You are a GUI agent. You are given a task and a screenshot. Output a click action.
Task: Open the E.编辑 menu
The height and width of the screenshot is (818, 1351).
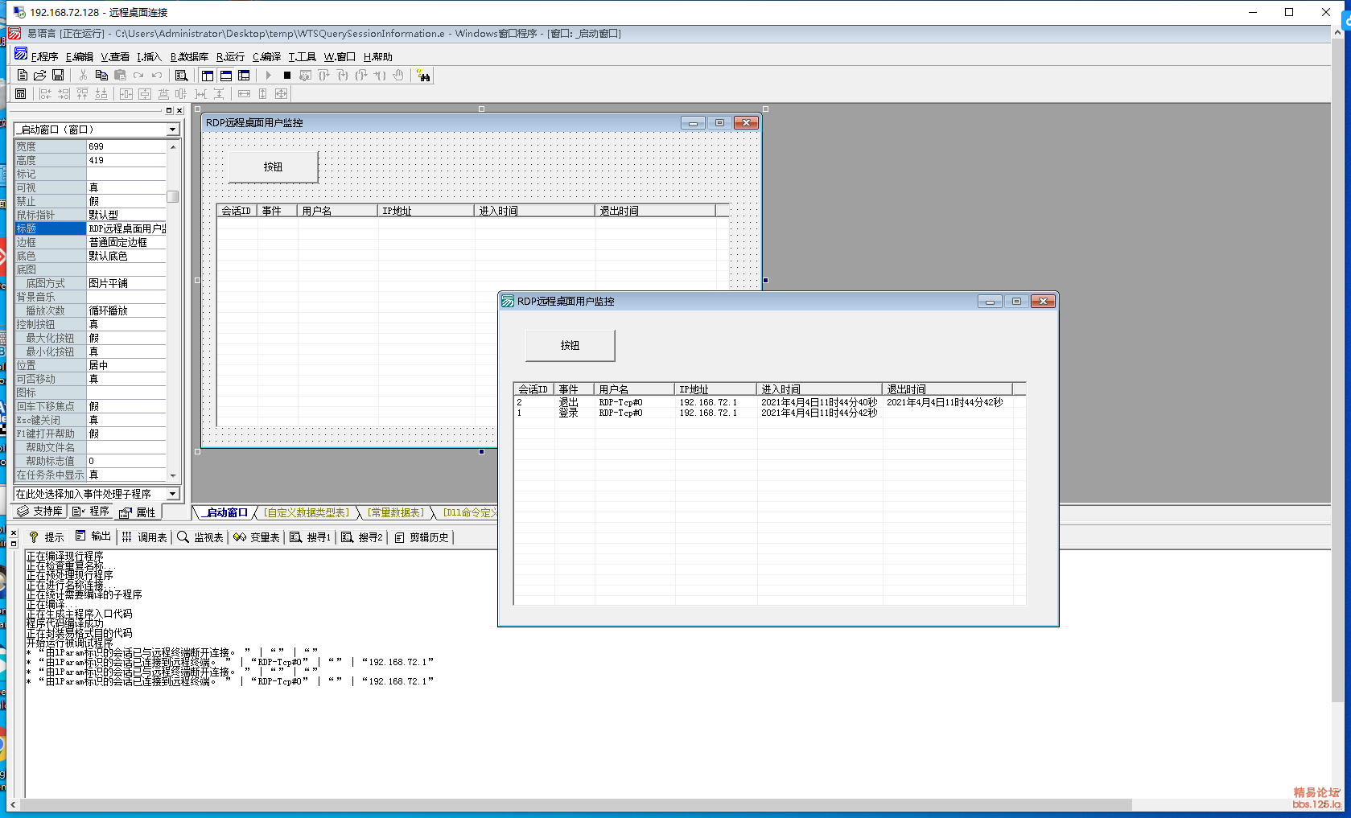click(80, 56)
